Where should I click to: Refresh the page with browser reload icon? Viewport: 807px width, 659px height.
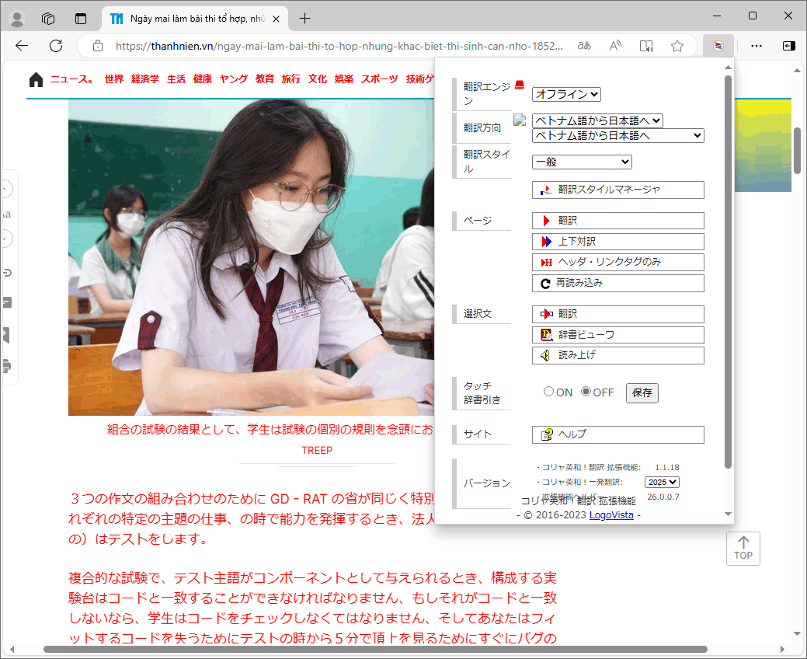[x=56, y=46]
